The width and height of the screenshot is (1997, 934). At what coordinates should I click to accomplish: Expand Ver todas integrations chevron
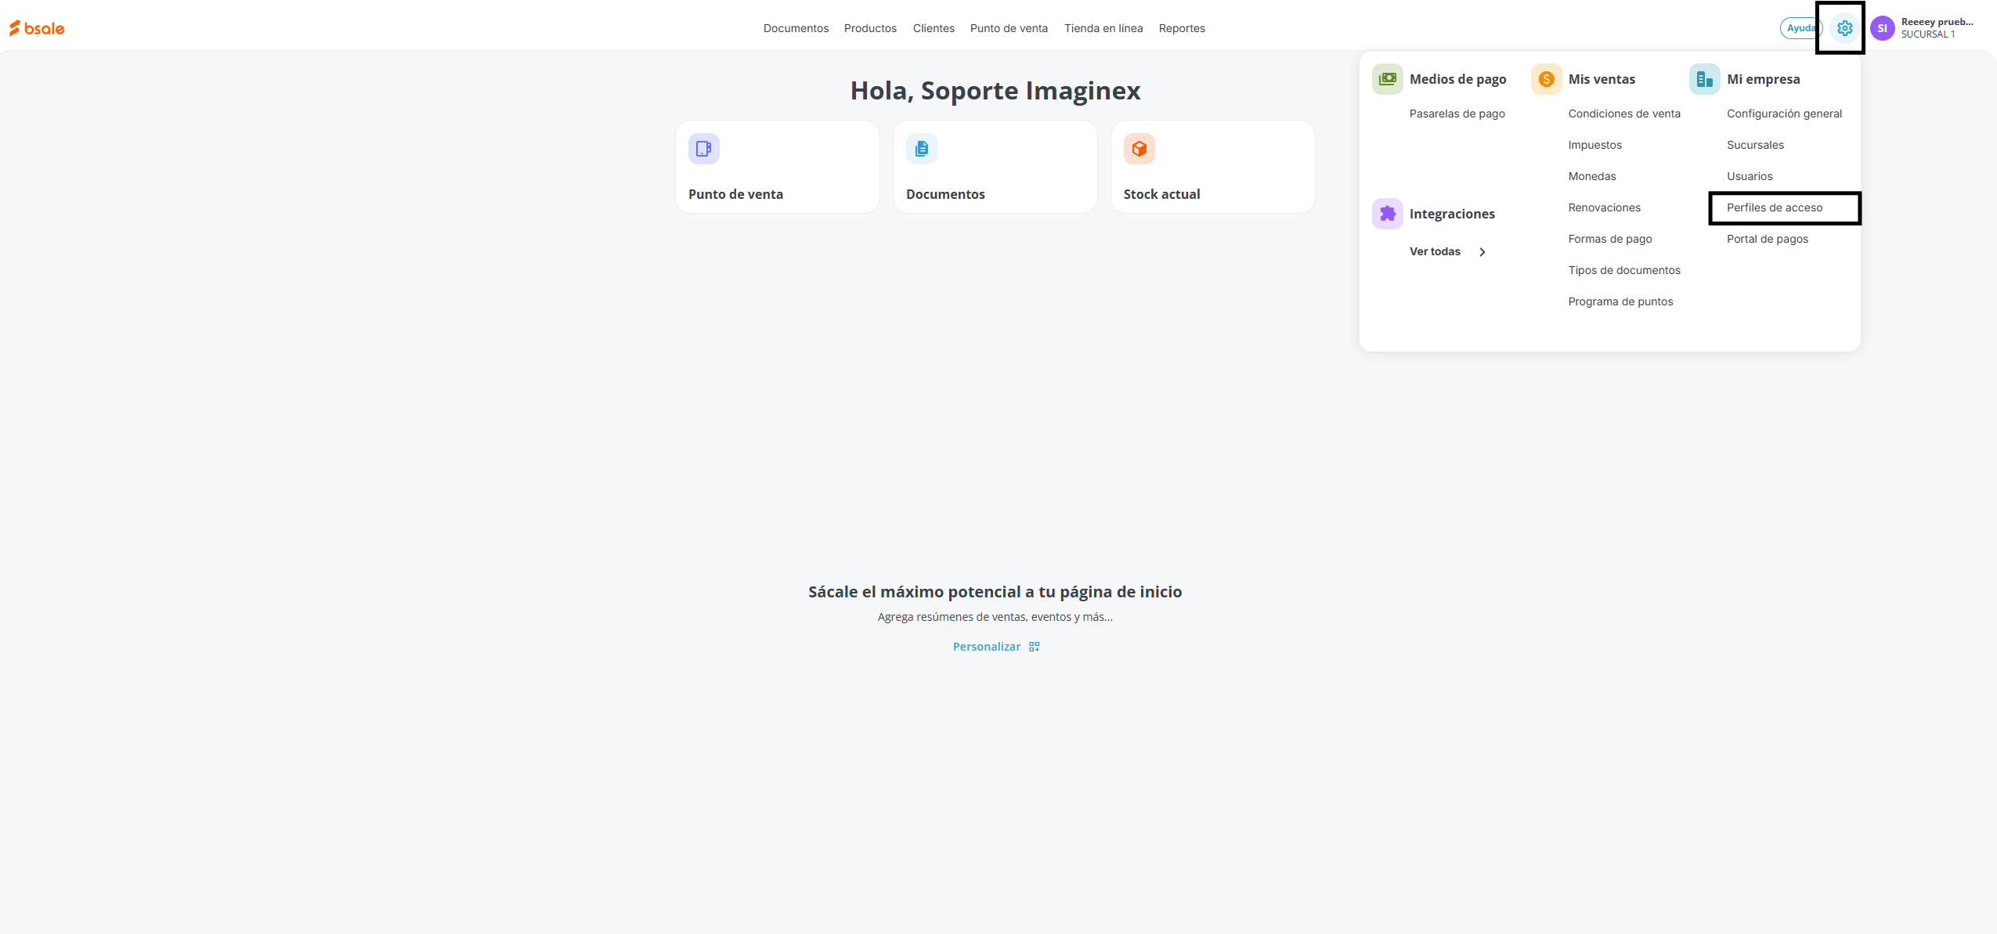[1482, 252]
